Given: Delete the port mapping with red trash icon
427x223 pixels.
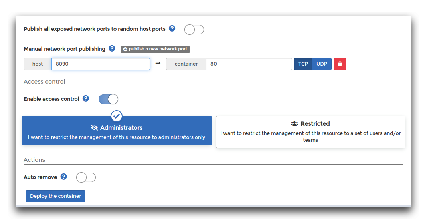Looking at the screenshot, I should point(340,64).
